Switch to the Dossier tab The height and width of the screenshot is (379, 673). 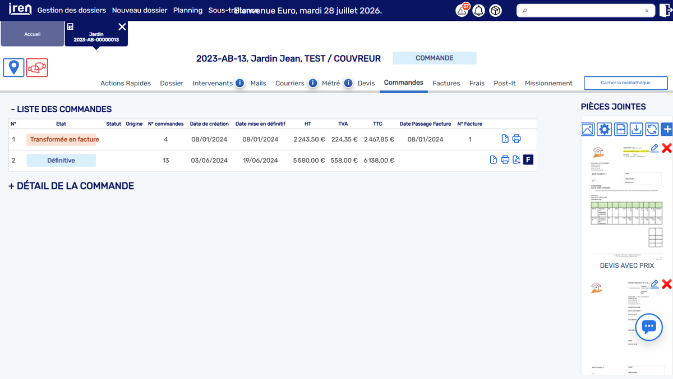[x=172, y=83]
